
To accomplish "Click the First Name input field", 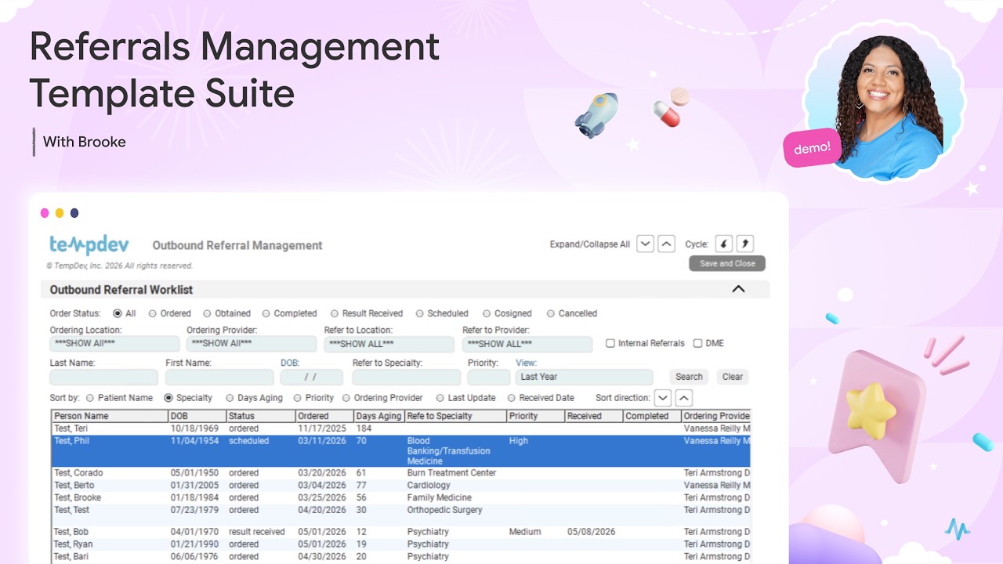I will pos(219,377).
